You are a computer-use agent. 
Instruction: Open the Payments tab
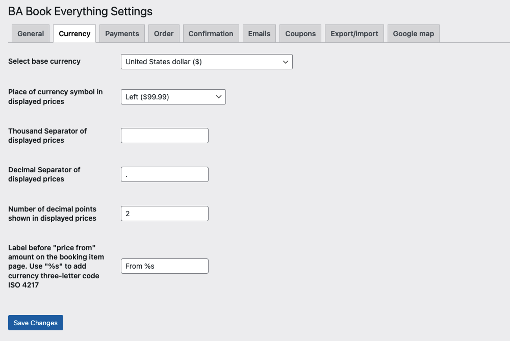click(x=122, y=34)
